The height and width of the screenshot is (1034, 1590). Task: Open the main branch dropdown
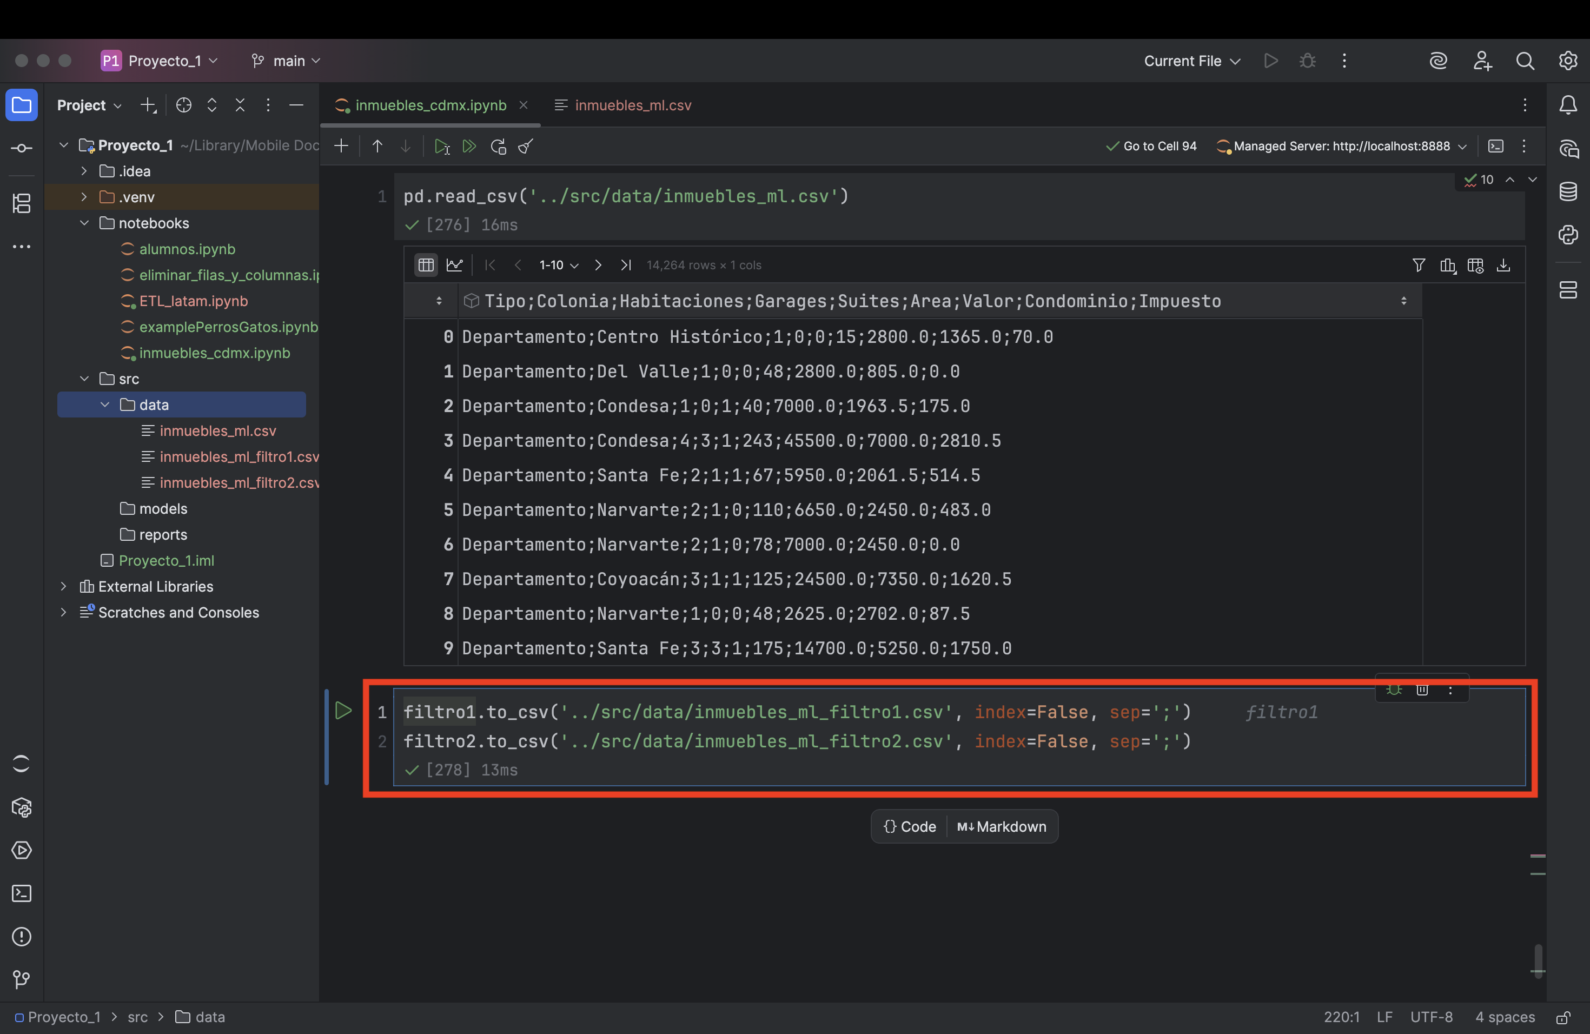coord(286,61)
